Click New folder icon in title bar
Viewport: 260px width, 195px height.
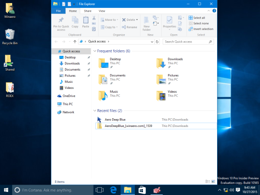pos(69,4)
